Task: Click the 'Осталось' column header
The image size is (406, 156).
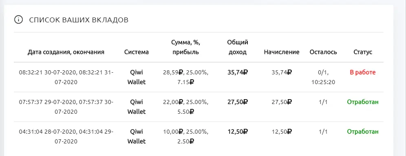Action: [323, 52]
